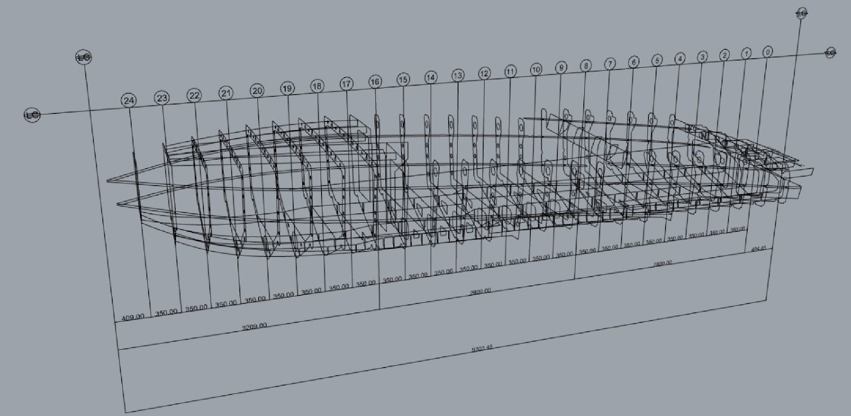Select the 409.00 dimension text
The image size is (851, 416).
[133, 317]
